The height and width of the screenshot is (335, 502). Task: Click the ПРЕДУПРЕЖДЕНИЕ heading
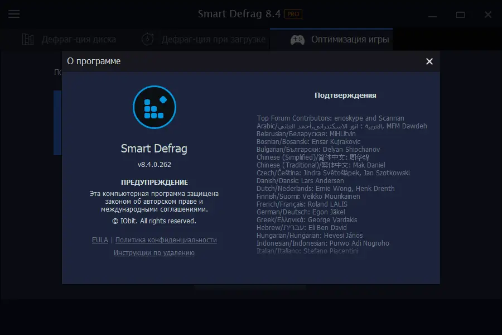click(155, 183)
